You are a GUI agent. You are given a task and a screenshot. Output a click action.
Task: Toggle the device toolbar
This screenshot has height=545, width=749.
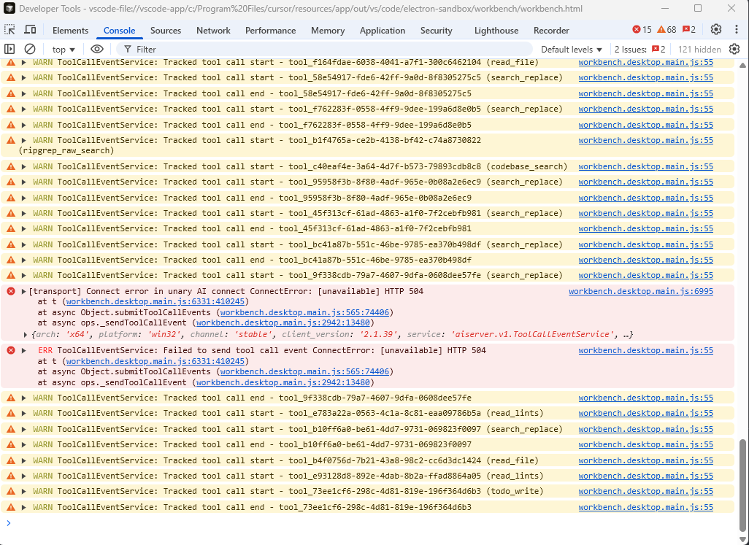tap(29, 30)
